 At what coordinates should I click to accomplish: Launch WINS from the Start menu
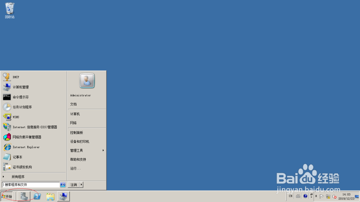(34, 117)
